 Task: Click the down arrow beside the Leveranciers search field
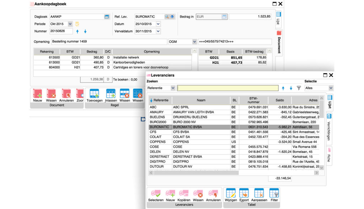point(291,88)
